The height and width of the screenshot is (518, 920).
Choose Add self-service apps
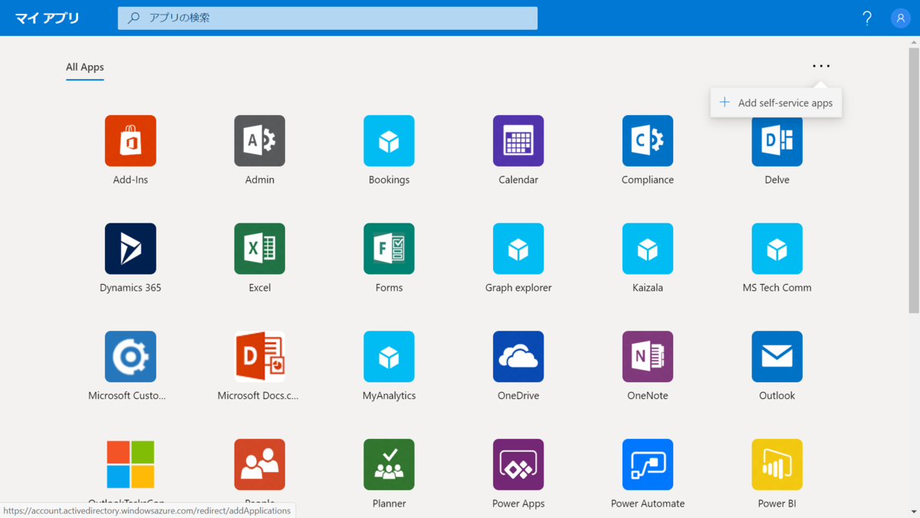coord(777,103)
